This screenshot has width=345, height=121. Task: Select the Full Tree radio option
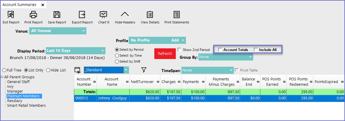(x=4, y=70)
